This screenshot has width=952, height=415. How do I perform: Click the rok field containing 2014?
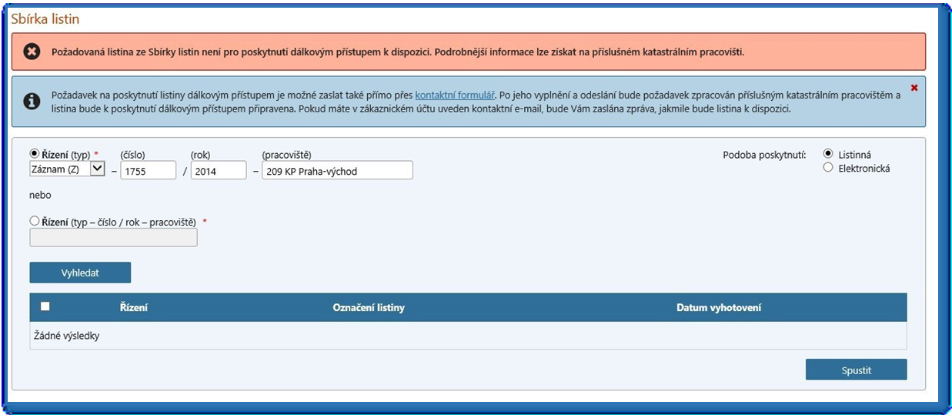click(x=219, y=170)
